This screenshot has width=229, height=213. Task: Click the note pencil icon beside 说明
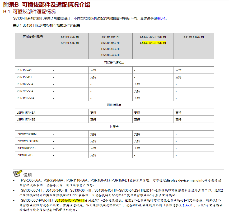(18, 173)
